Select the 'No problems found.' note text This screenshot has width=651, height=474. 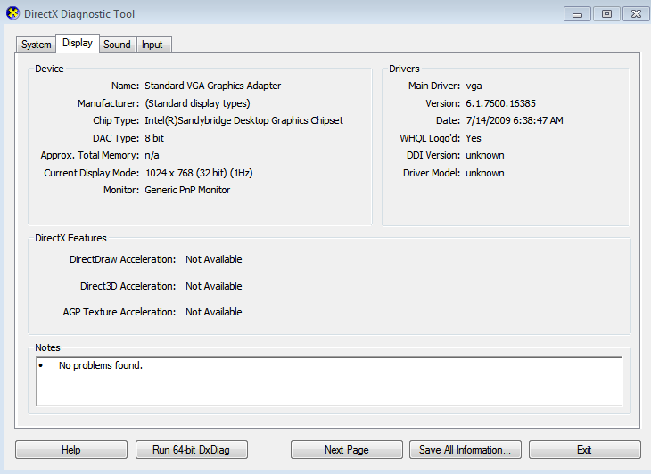pyautogui.click(x=101, y=365)
